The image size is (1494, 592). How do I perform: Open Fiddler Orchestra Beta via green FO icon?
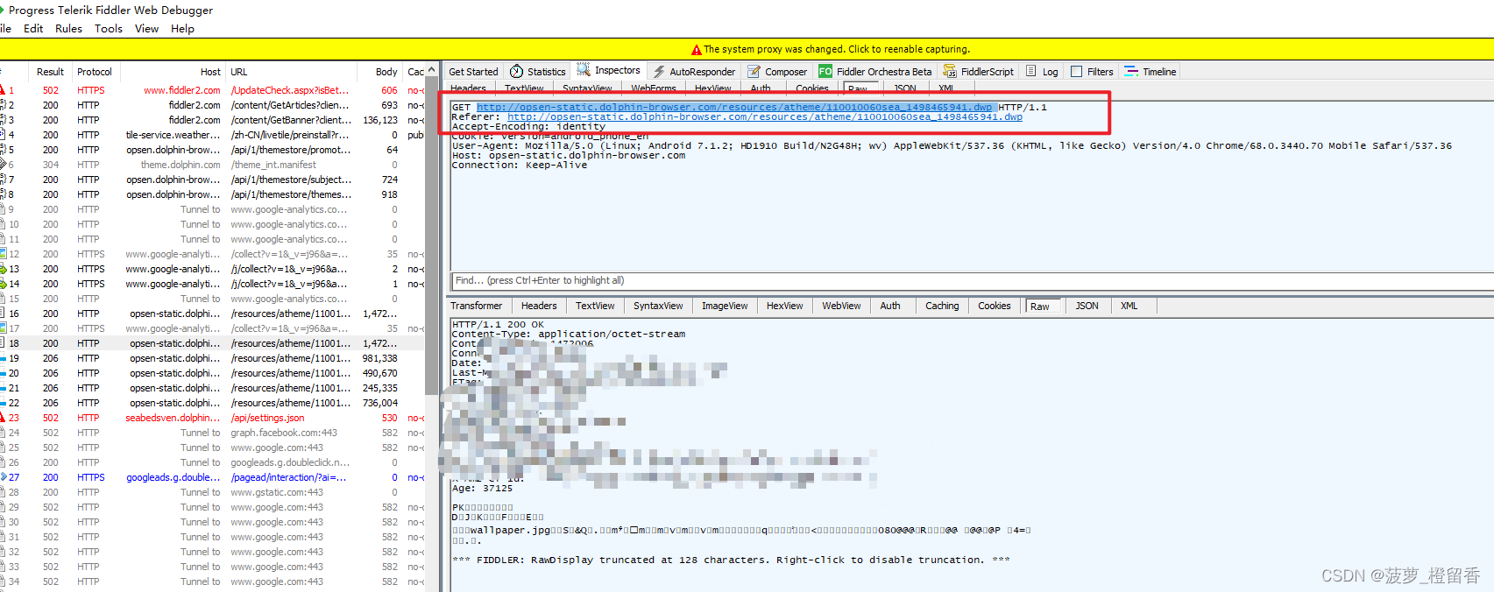click(x=875, y=72)
